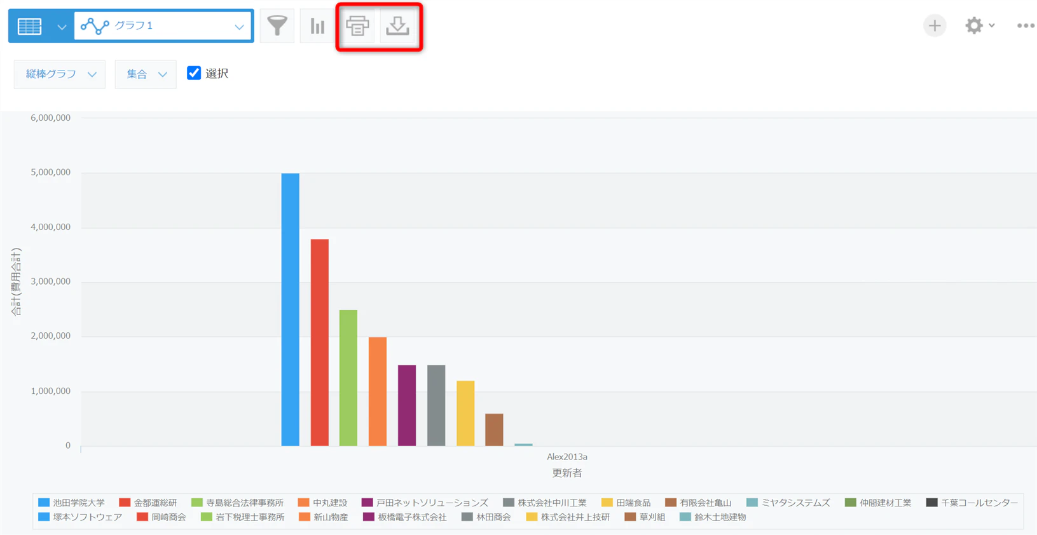Screen dimensions: 1037x535
Task: Click legend entry 戸田ネットソリューションズ
Action: (425, 503)
